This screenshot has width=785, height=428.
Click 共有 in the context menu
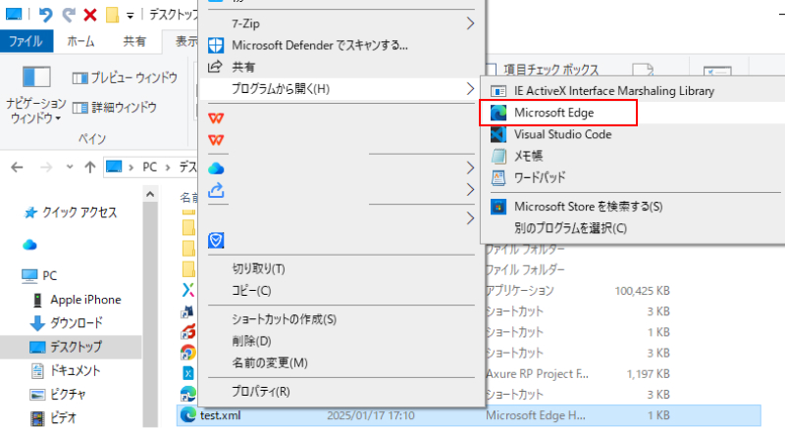[x=341, y=67]
